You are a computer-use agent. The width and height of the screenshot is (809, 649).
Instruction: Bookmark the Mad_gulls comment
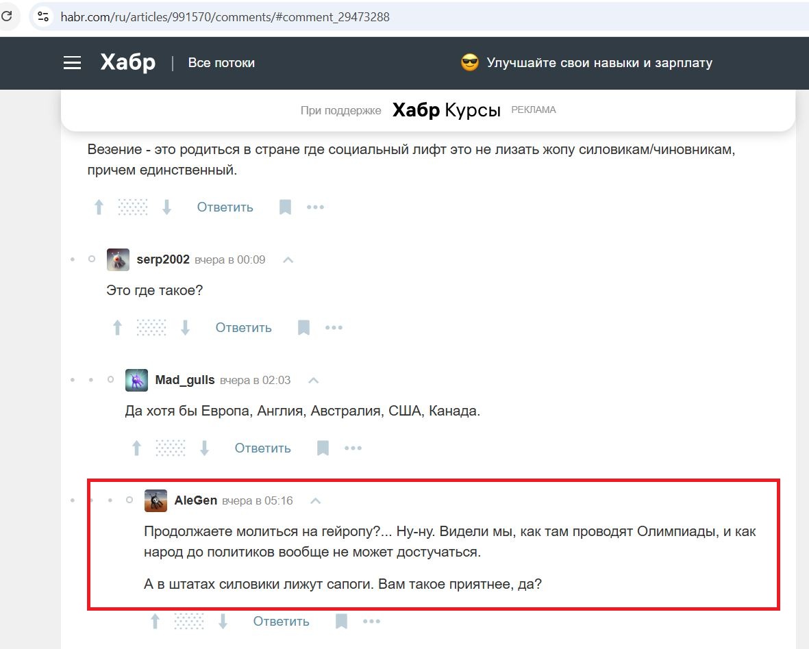coord(323,448)
